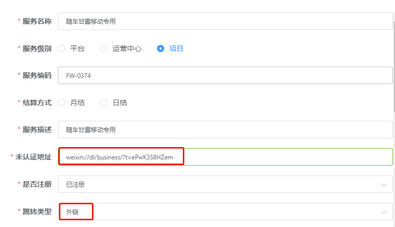This screenshot has width=395, height=227.
Task: Click into the 服务描述 input box
Action: click(x=225, y=130)
